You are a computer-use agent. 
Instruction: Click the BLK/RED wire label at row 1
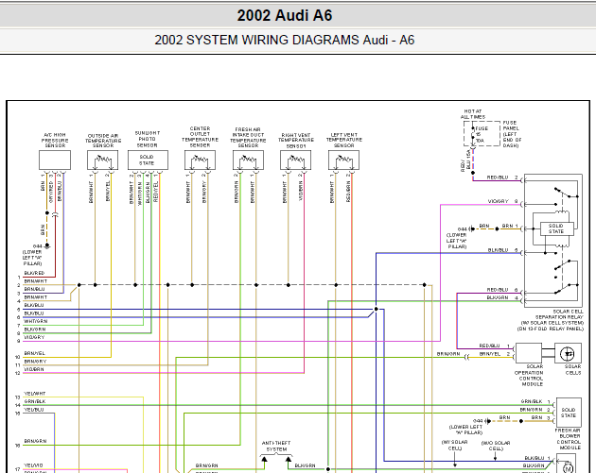coord(34,273)
